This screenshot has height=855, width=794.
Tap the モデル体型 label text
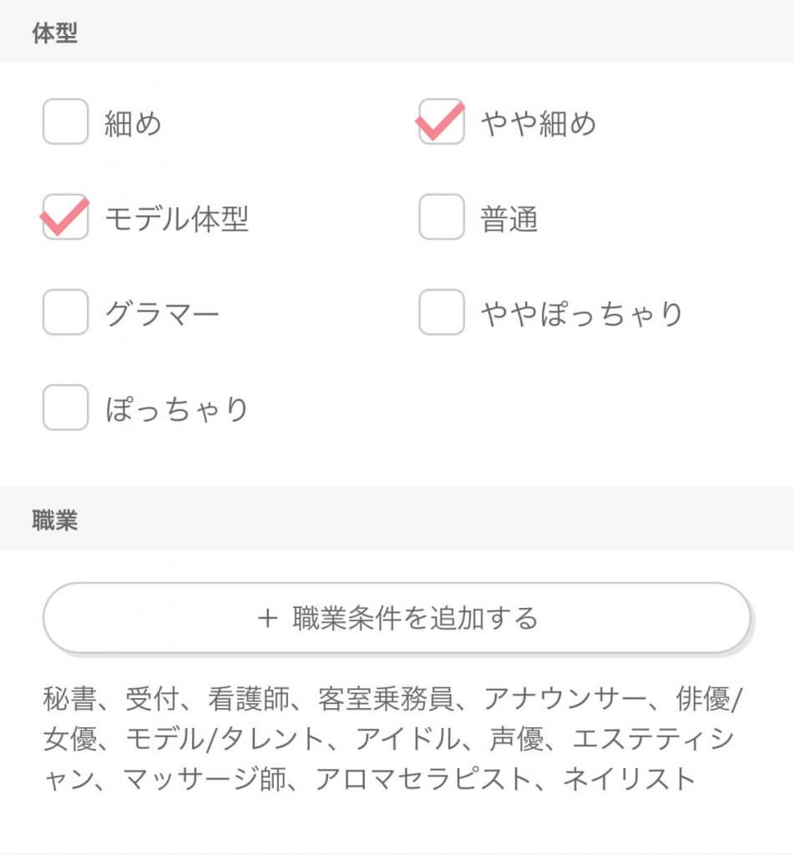pyautogui.click(x=176, y=219)
